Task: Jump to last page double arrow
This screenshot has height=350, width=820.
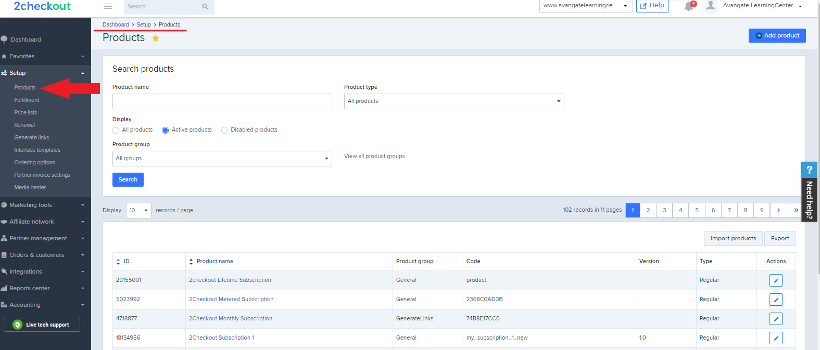Action: (x=796, y=210)
